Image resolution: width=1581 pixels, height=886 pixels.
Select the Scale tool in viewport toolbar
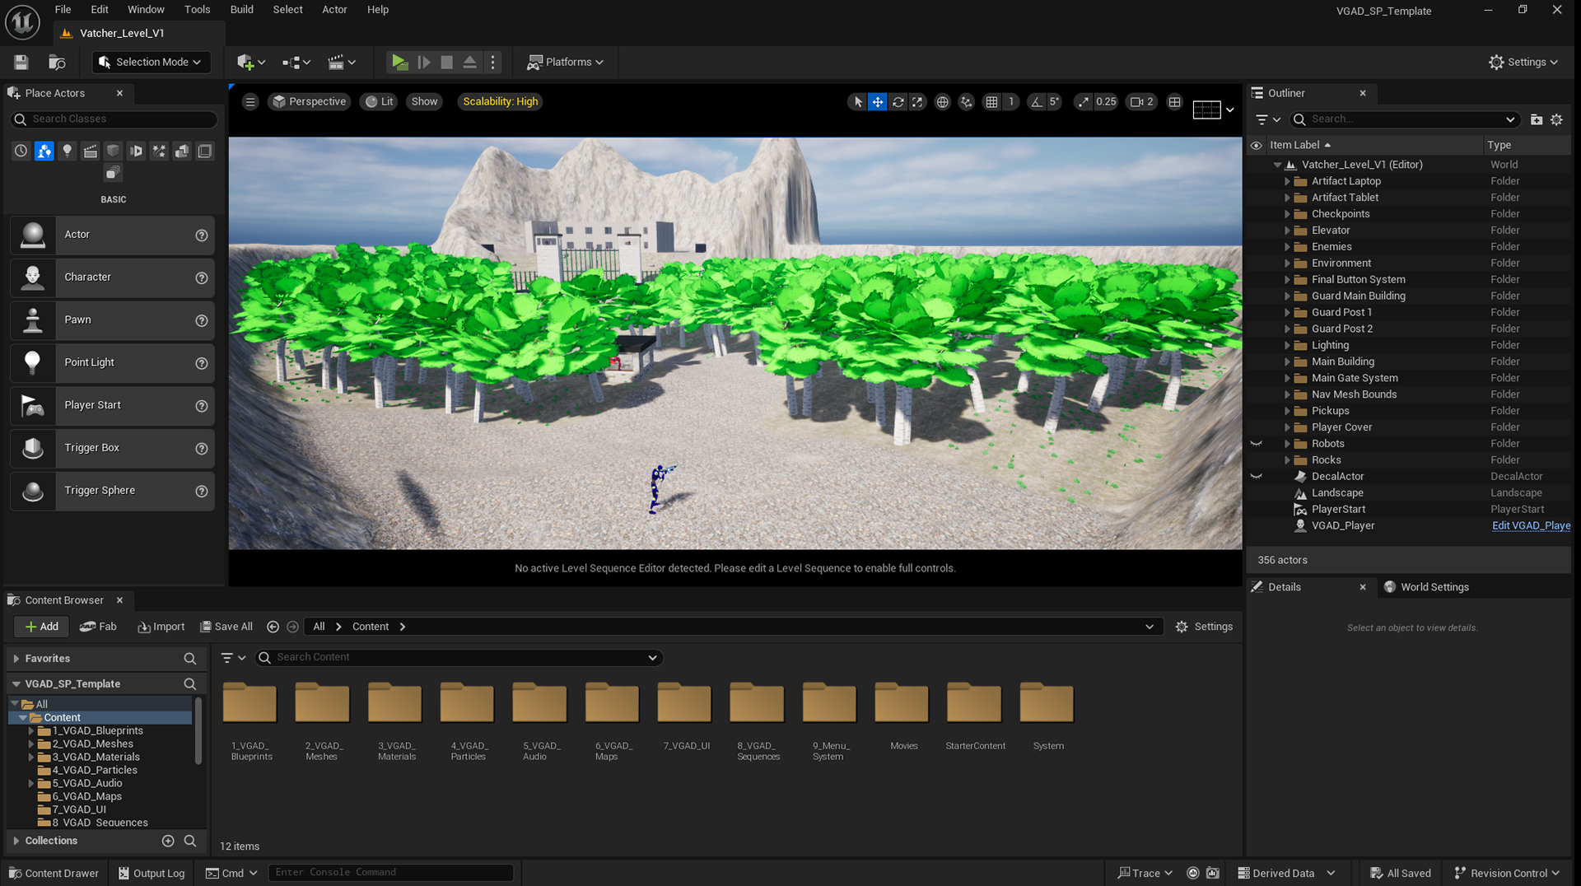point(917,102)
